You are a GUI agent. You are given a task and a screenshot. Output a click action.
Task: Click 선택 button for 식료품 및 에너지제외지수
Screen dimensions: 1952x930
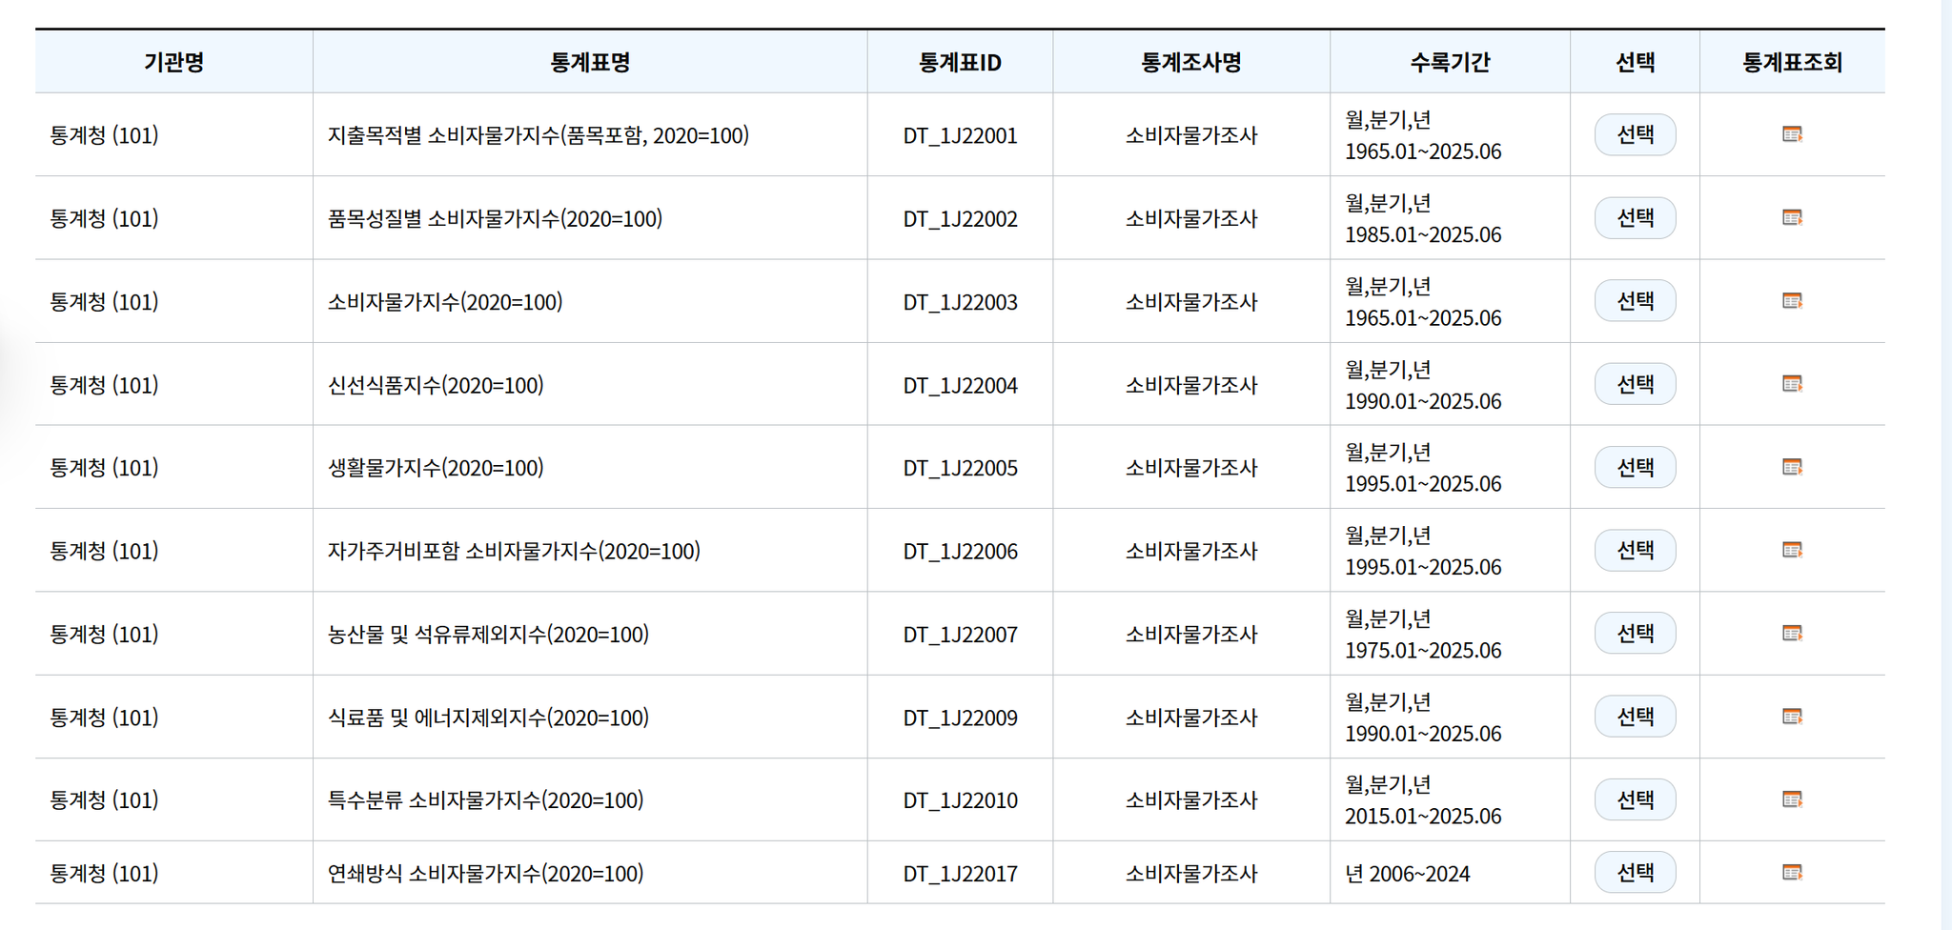(1636, 717)
